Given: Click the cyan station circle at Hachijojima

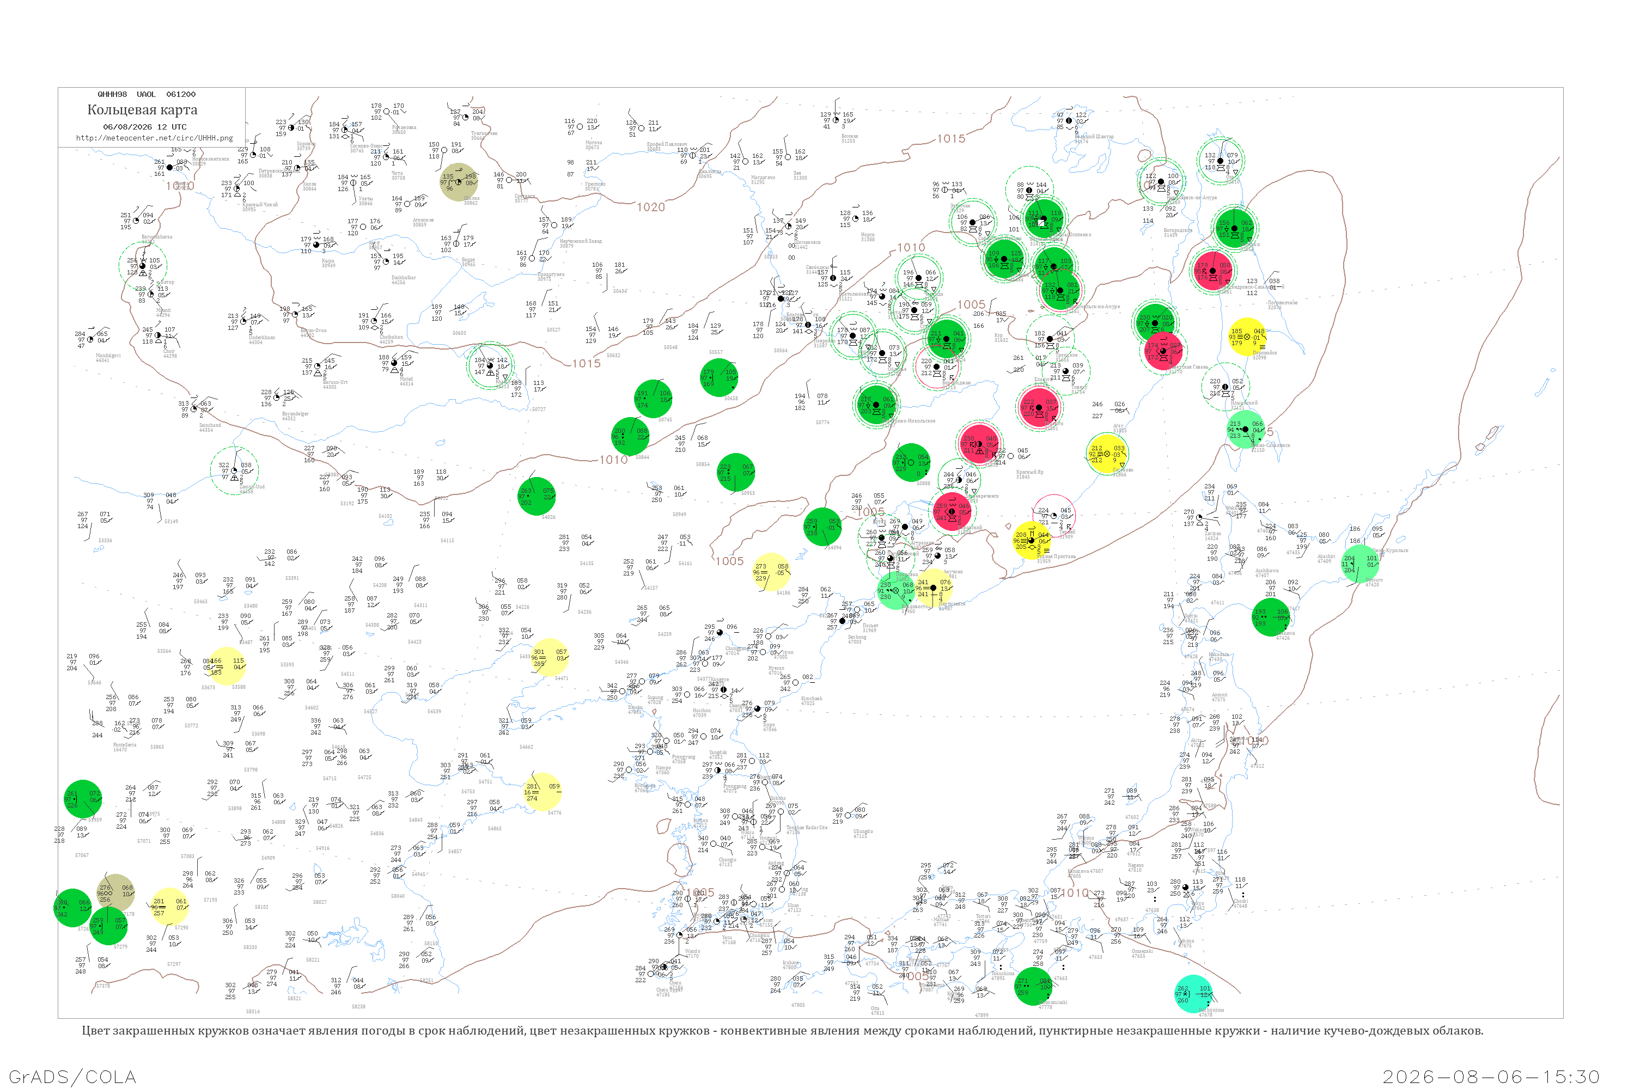Looking at the screenshot, I should pyautogui.click(x=1193, y=994).
